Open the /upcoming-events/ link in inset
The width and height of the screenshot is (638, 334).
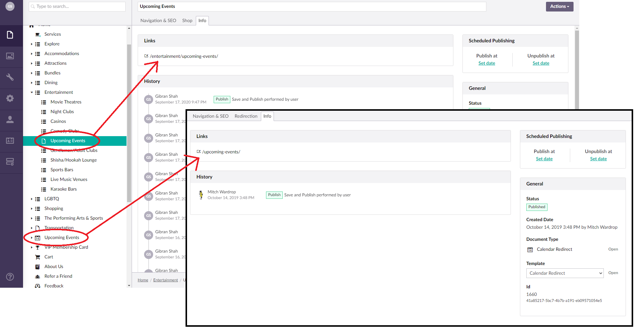(x=221, y=152)
